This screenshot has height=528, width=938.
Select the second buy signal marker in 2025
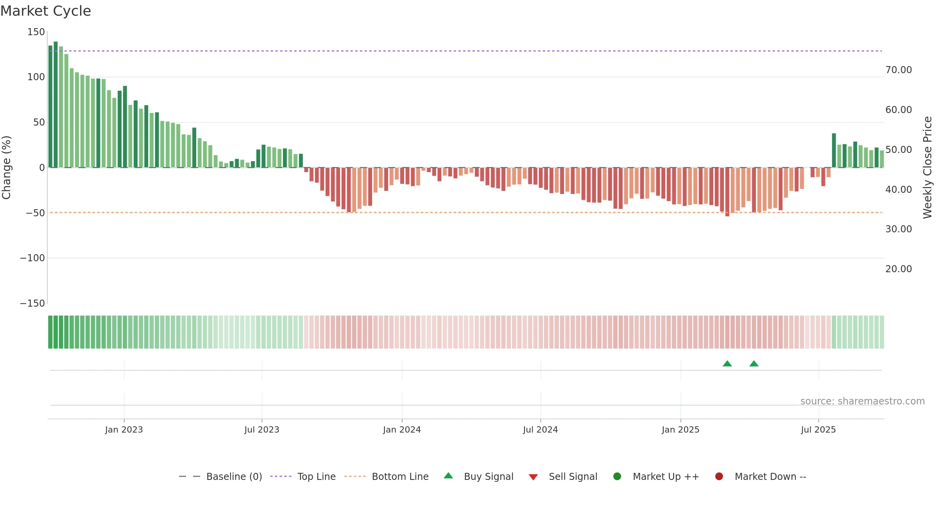754,364
